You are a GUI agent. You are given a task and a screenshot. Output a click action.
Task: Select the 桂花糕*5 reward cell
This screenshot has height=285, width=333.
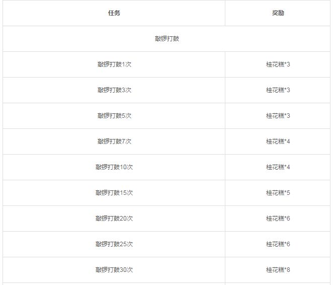click(x=278, y=193)
